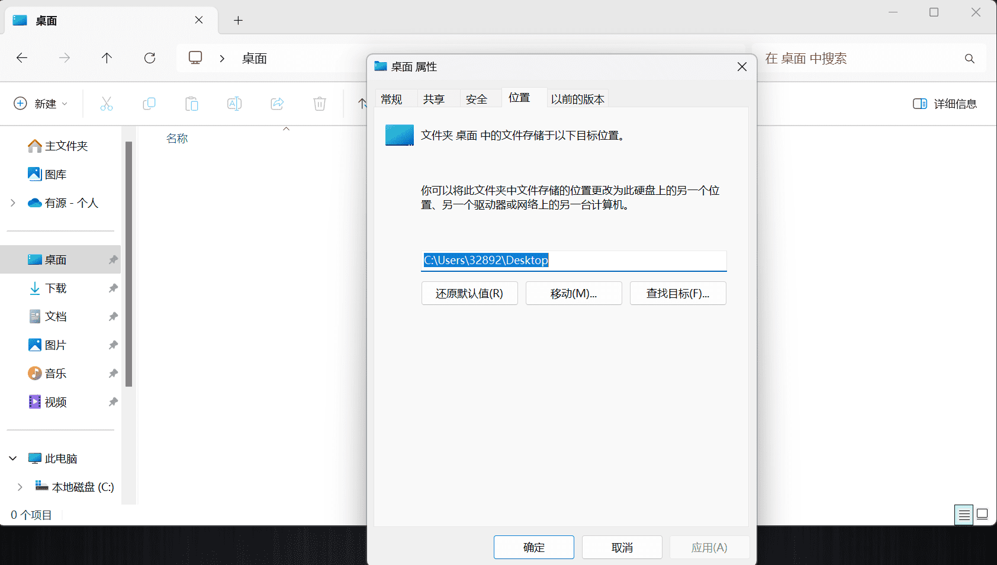Confirm with the 确定 button
Image resolution: width=997 pixels, height=565 pixels.
(x=534, y=547)
